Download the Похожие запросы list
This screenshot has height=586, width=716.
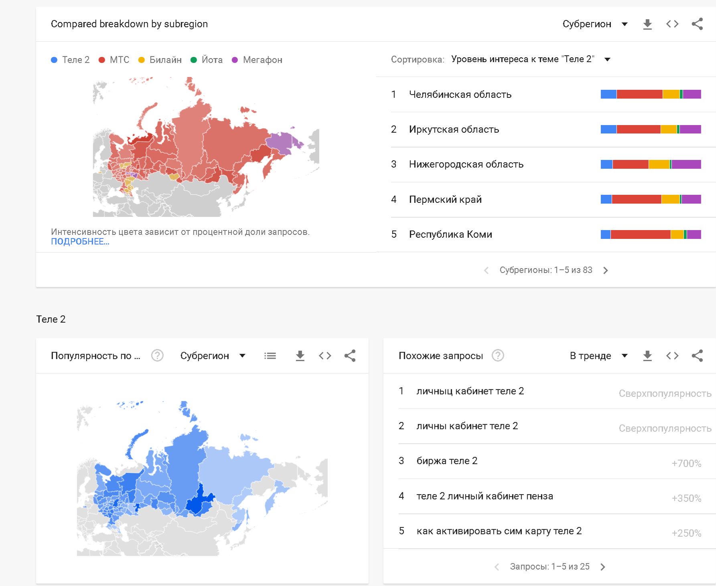647,356
